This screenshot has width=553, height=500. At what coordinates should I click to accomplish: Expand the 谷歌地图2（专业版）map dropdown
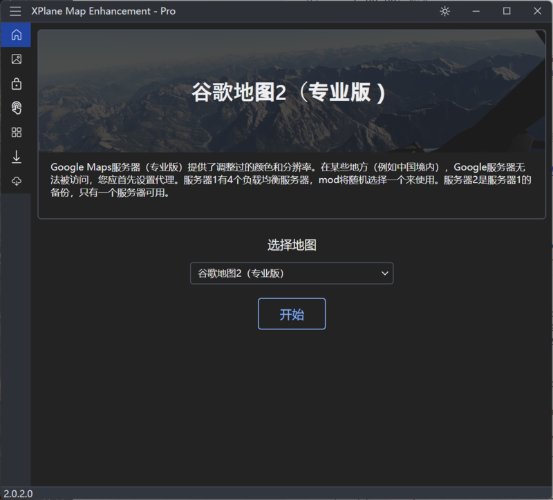pyautogui.click(x=292, y=273)
